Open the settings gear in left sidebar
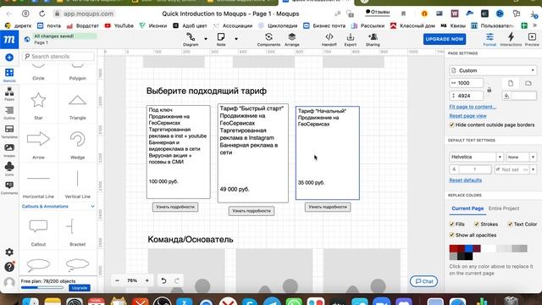 [9, 252]
